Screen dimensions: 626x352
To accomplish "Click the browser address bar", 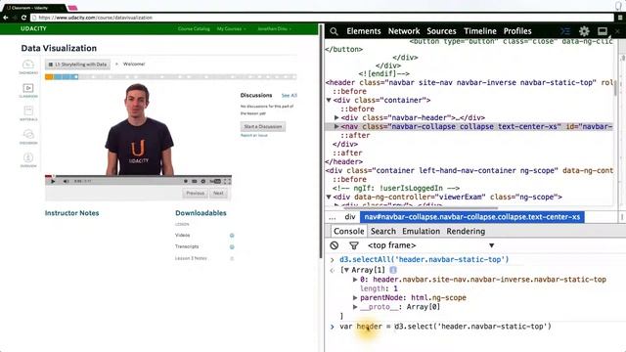I will click(322, 18).
